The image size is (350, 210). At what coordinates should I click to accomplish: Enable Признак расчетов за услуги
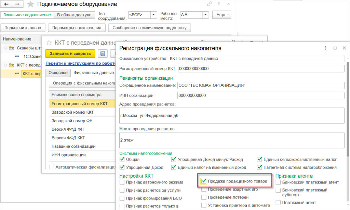122,190
